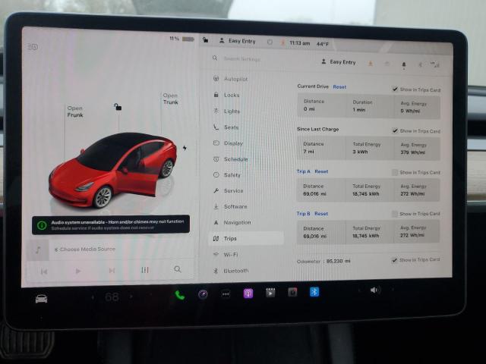Open the Bluetooth app in dock
The height and width of the screenshot is (364, 486).
coord(314,291)
